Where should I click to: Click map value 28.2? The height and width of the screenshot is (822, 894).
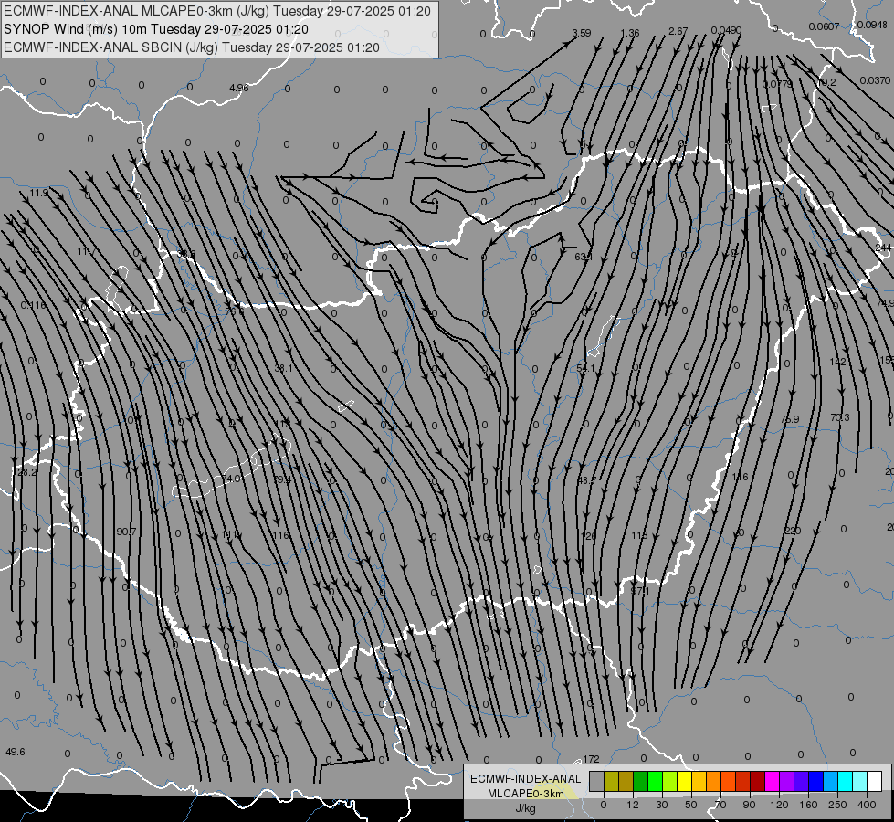(x=26, y=472)
